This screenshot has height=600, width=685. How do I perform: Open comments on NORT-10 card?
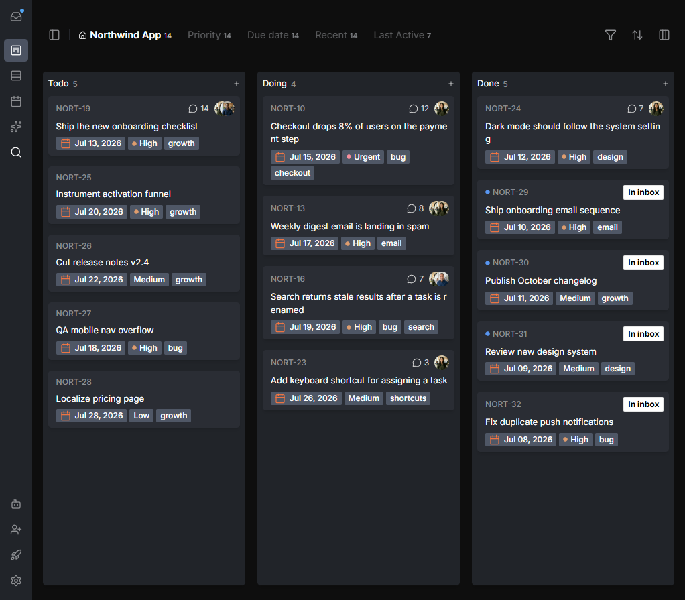click(x=418, y=109)
